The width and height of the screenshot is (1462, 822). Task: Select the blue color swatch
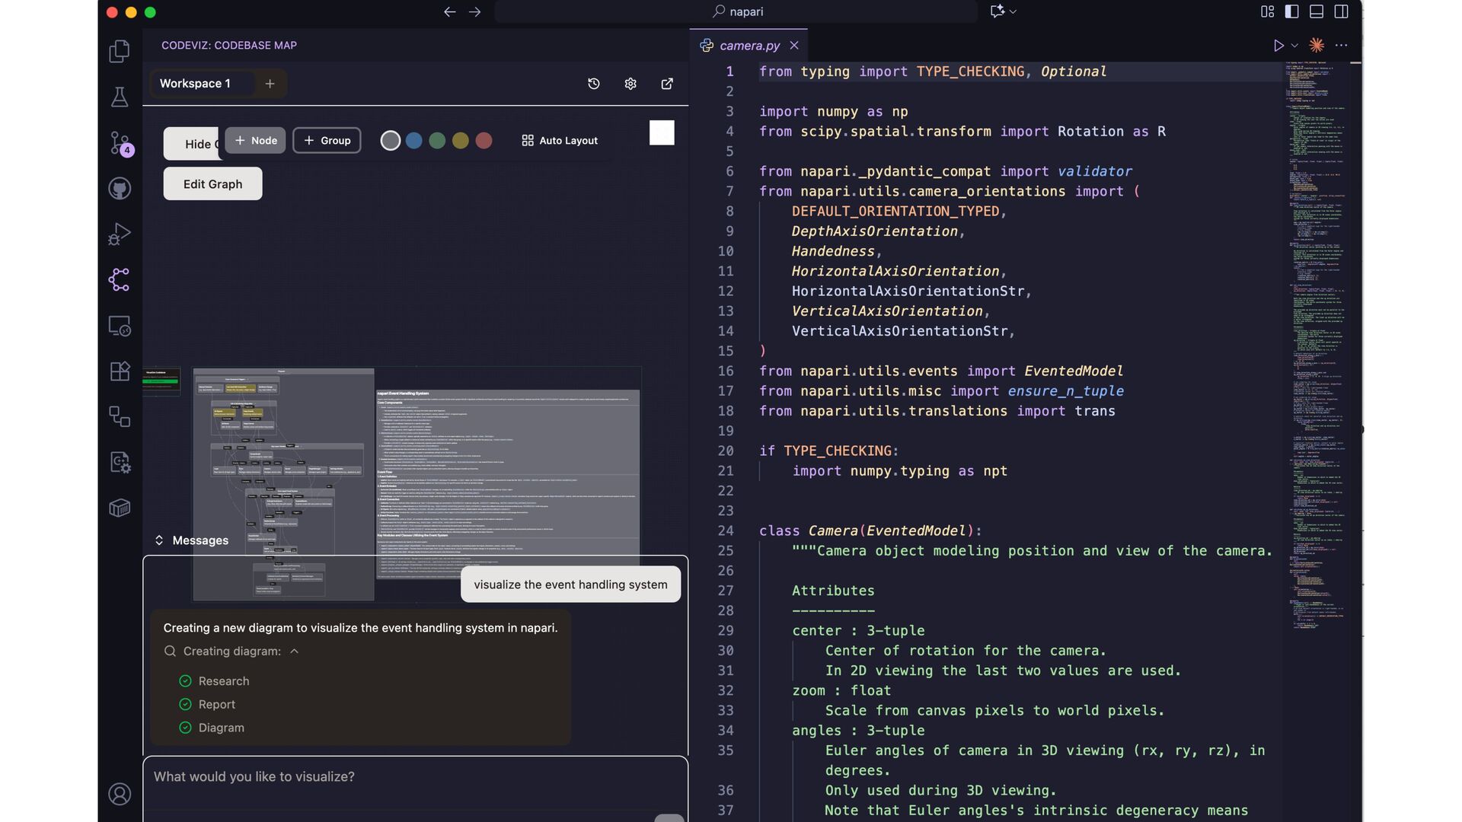(x=413, y=141)
